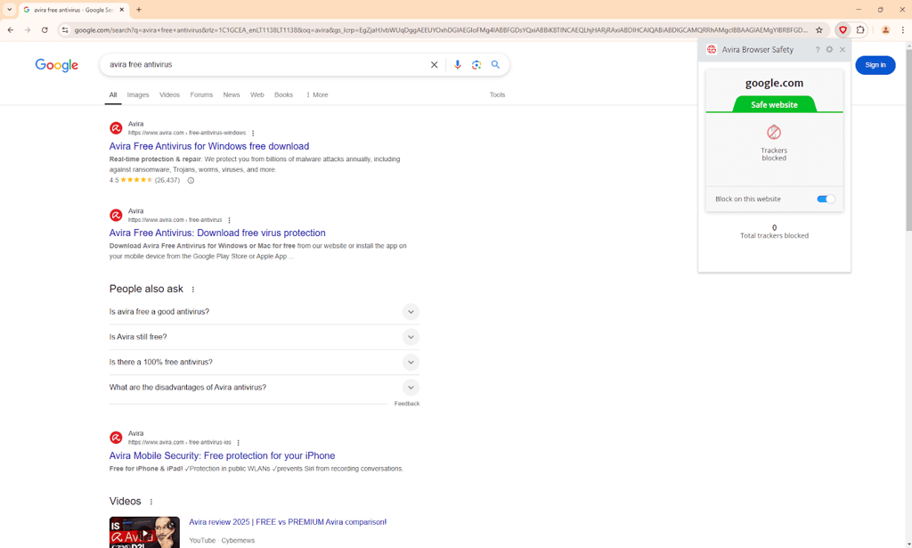Switch to the Forums tab
Viewport: 912px width, 548px height.
tap(201, 94)
